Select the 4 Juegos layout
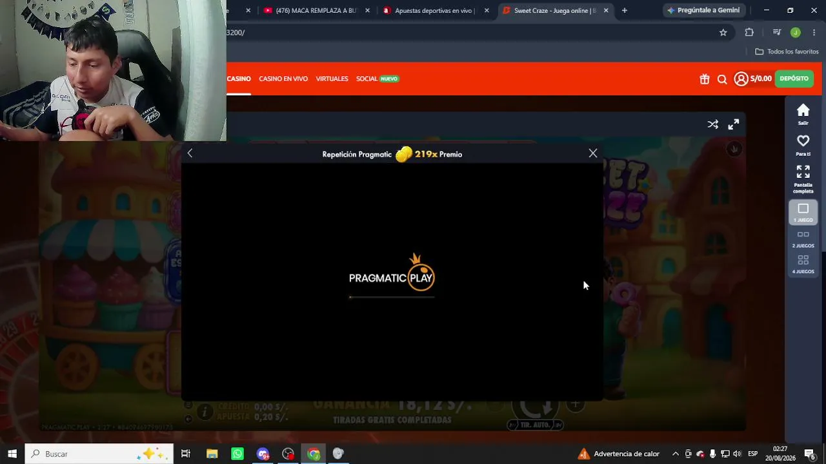The image size is (826, 464). pos(803,264)
